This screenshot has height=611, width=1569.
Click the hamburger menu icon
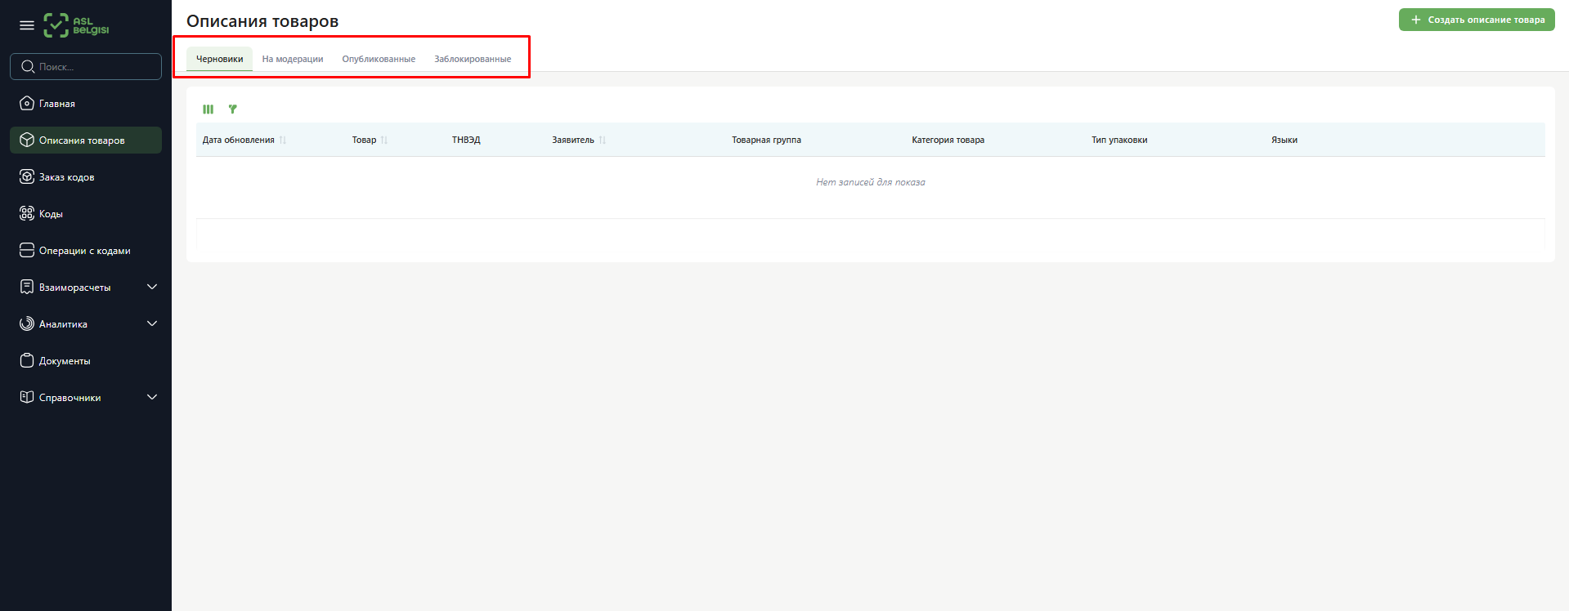(x=27, y=25)
